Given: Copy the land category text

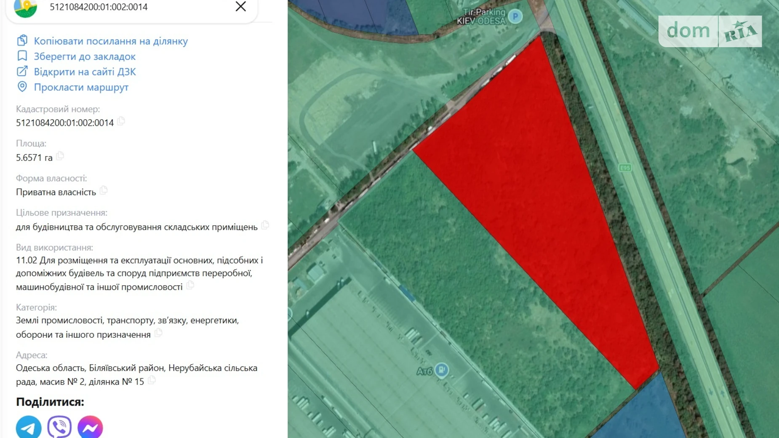Looking at the screenshot, I should pos(158,333).
